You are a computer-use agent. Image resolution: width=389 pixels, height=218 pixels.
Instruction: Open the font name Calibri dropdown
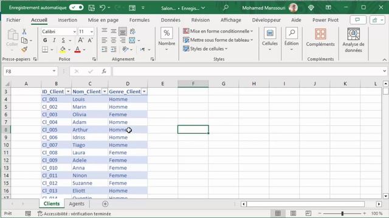(74, 31)
